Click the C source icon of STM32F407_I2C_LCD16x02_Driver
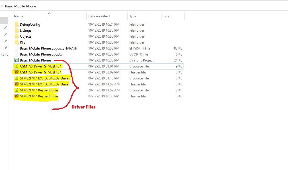Viewport: 288px width, 170px height. 17,78
